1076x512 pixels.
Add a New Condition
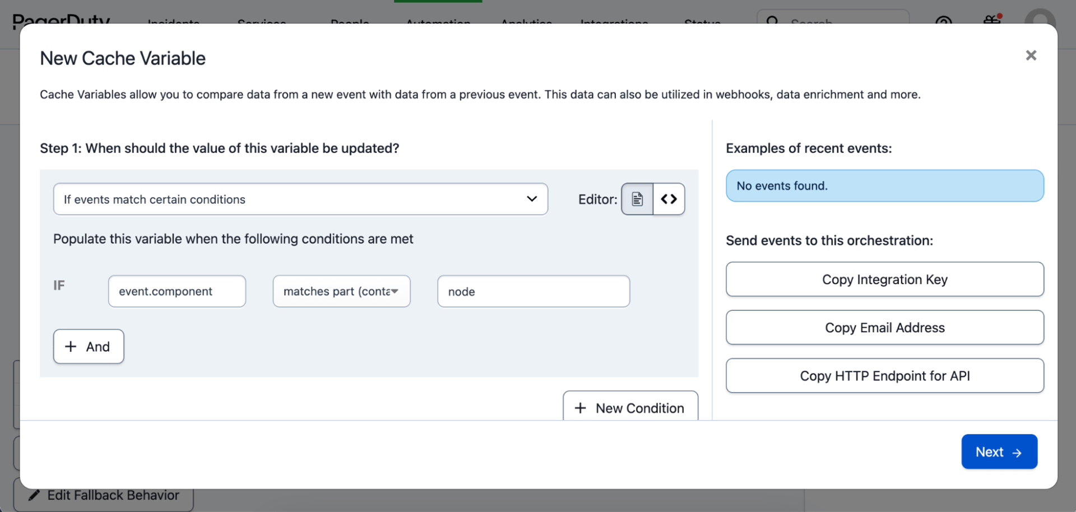pyautogui.click(x=630, y=408)
